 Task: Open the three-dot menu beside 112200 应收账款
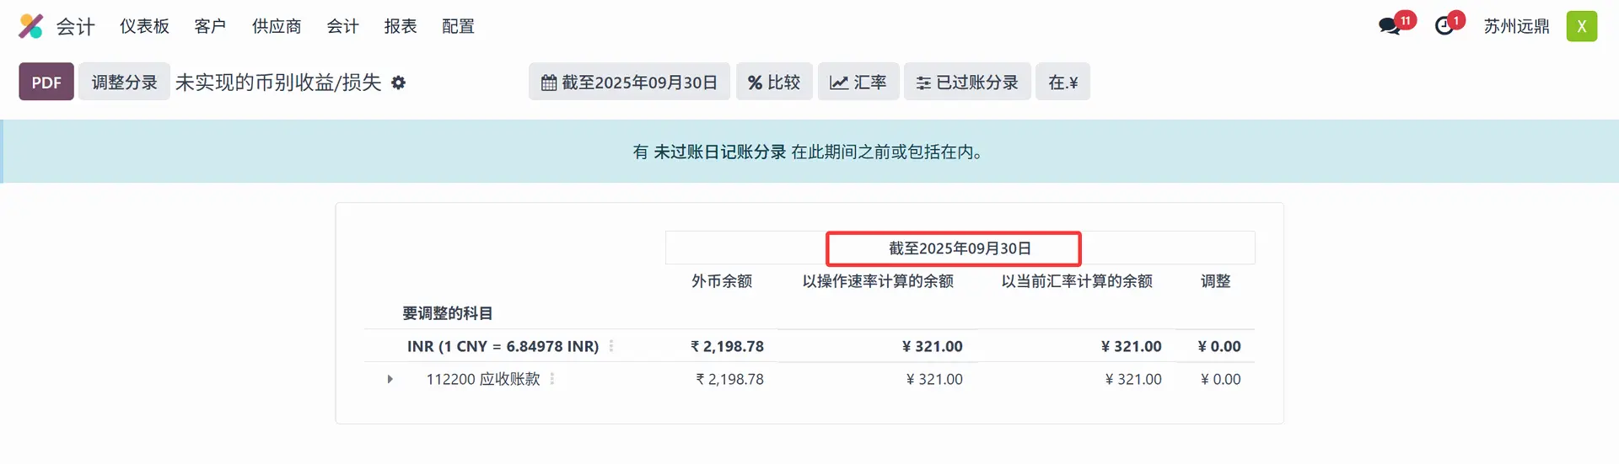pos(552,379)
